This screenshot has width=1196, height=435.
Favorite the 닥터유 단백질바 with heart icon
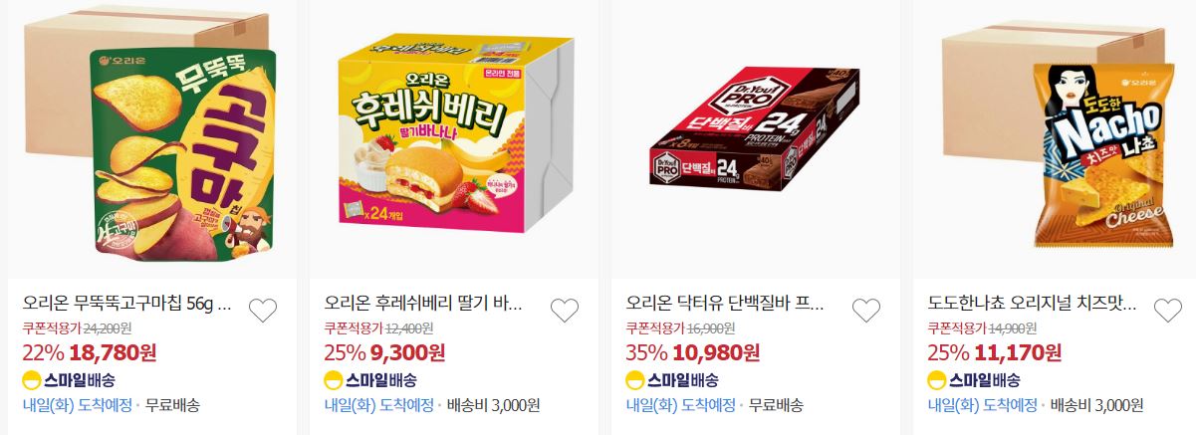[x=866, y=311]
